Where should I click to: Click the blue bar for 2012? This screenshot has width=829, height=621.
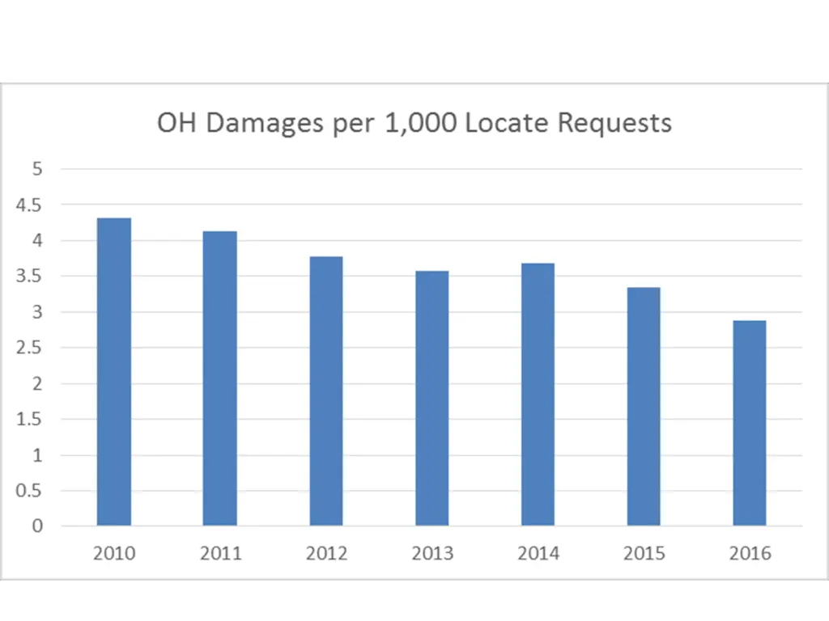[326, 391]
